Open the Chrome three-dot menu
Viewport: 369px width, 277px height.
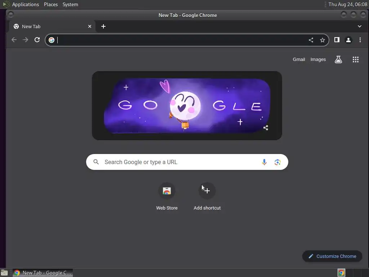(360, 40)
